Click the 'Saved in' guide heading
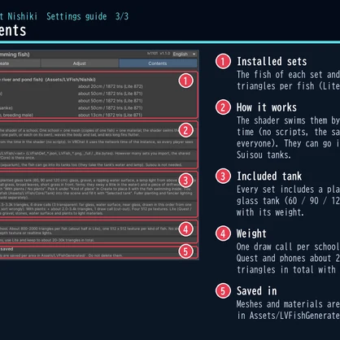The height and width of the screenshot is (340, 340). [x=257, y=291]
